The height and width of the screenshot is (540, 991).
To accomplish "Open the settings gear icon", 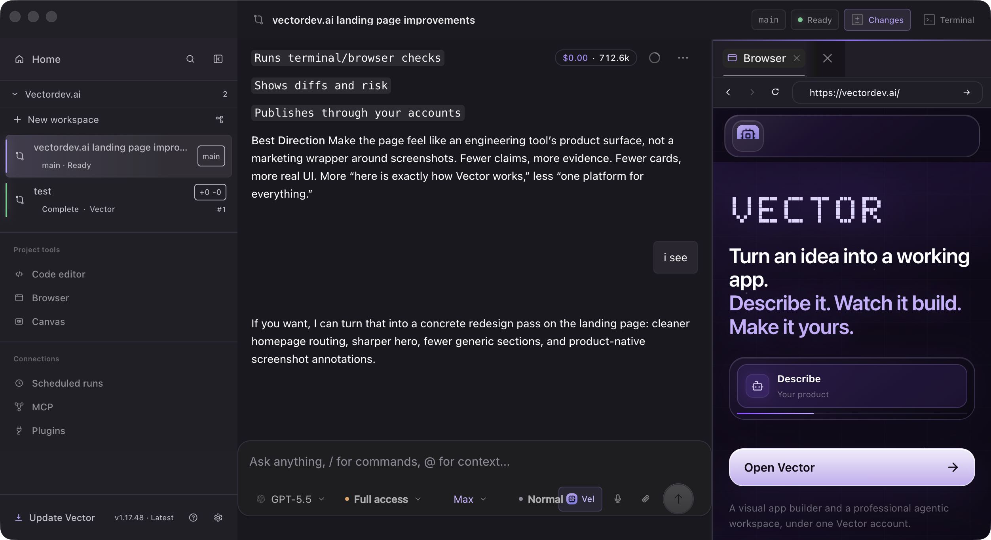I will [218, 517].
